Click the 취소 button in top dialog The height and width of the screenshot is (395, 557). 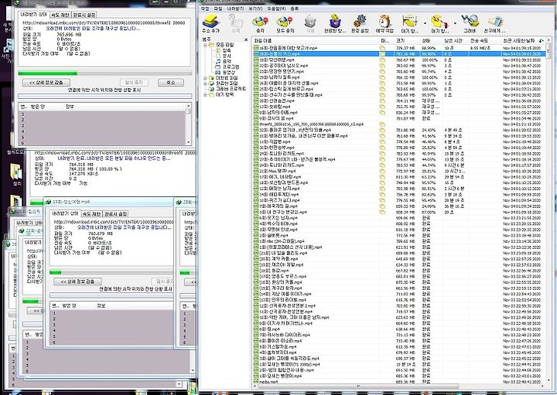pyautogui.click(x=171, y=83)
